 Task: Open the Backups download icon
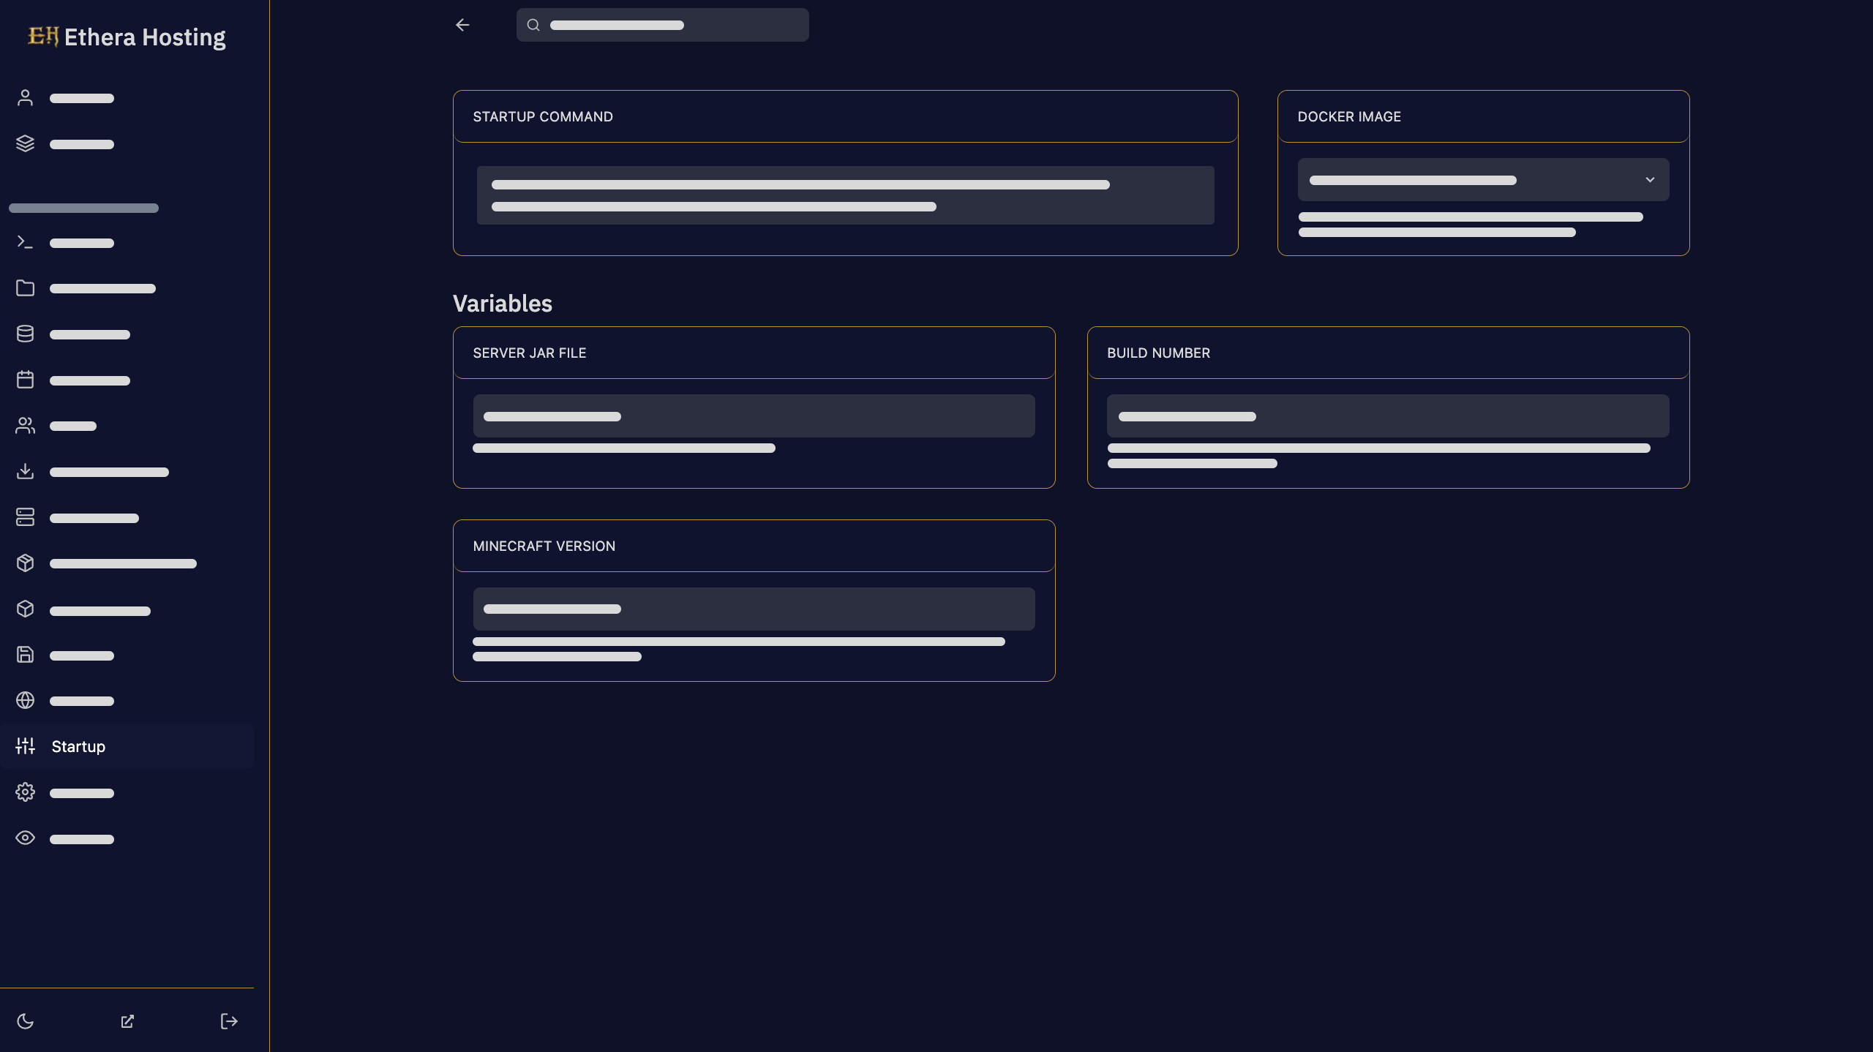(25, 471)
